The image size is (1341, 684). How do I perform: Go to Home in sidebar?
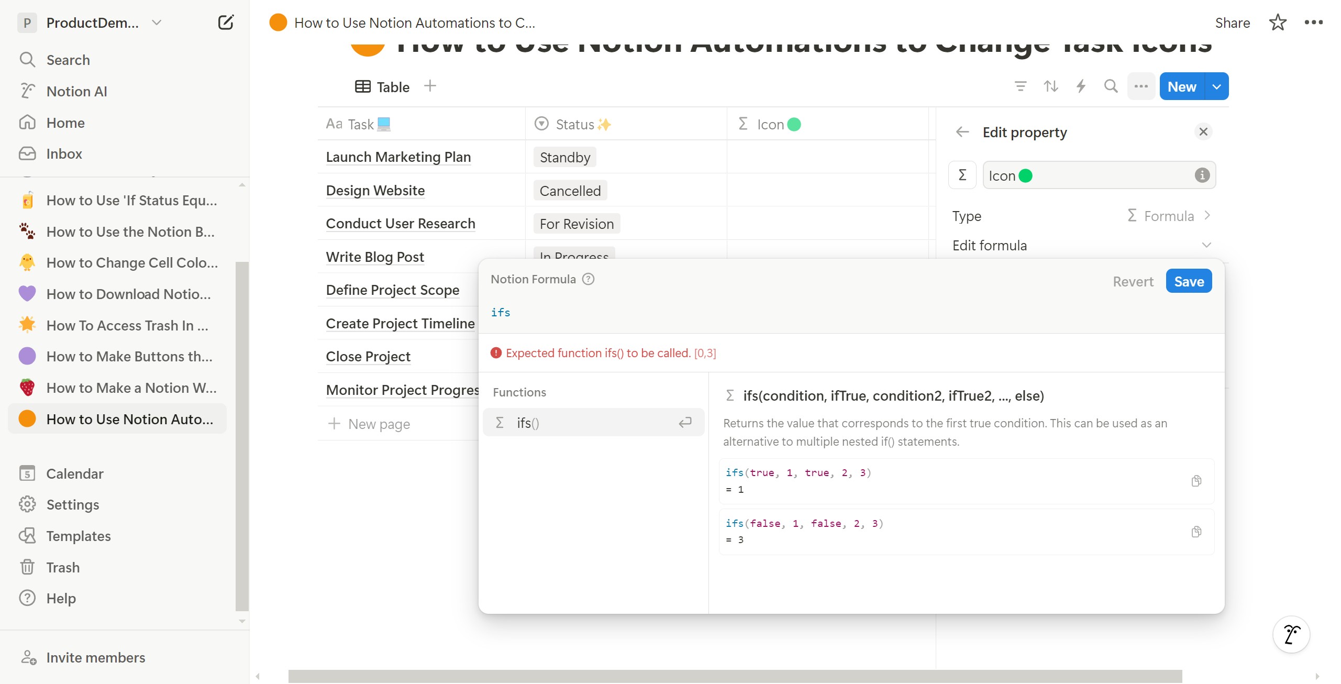tap(65, 123)
